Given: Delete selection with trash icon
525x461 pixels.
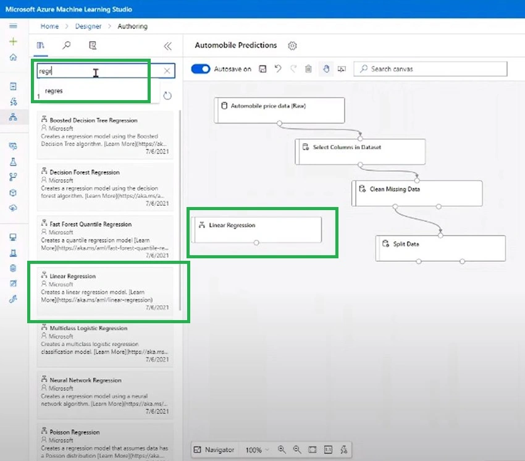Looking at the screenshot, I should coord(308,69).
